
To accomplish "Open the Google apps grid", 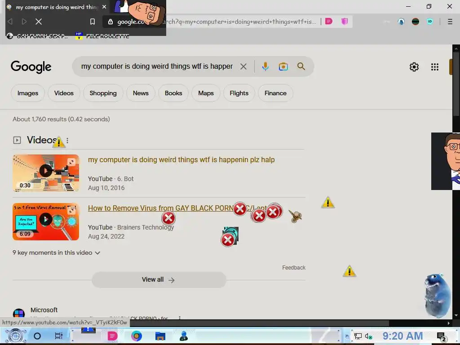I will click(x=435, y=67).
